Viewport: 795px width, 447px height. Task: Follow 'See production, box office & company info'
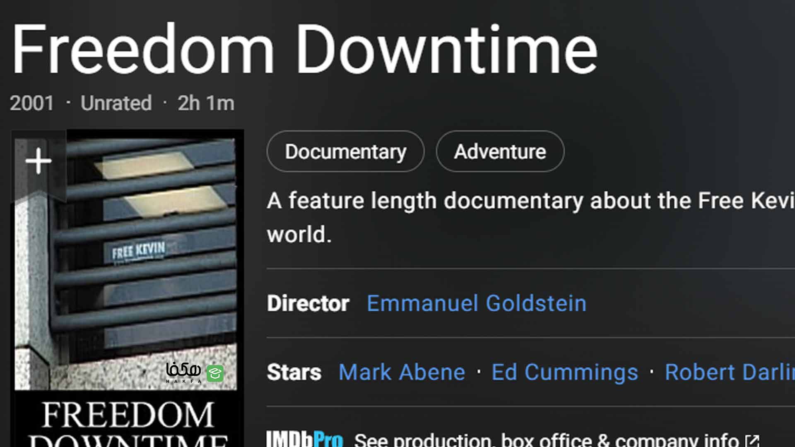(547, 440)
